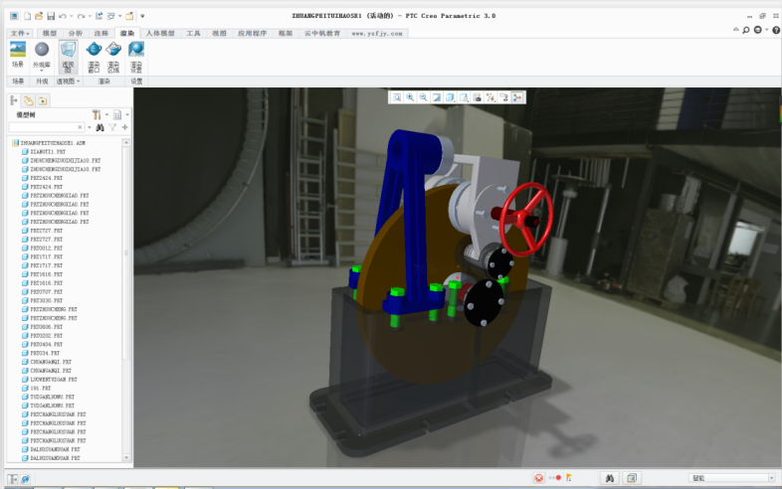Close the current window via quick access icon

129,16
